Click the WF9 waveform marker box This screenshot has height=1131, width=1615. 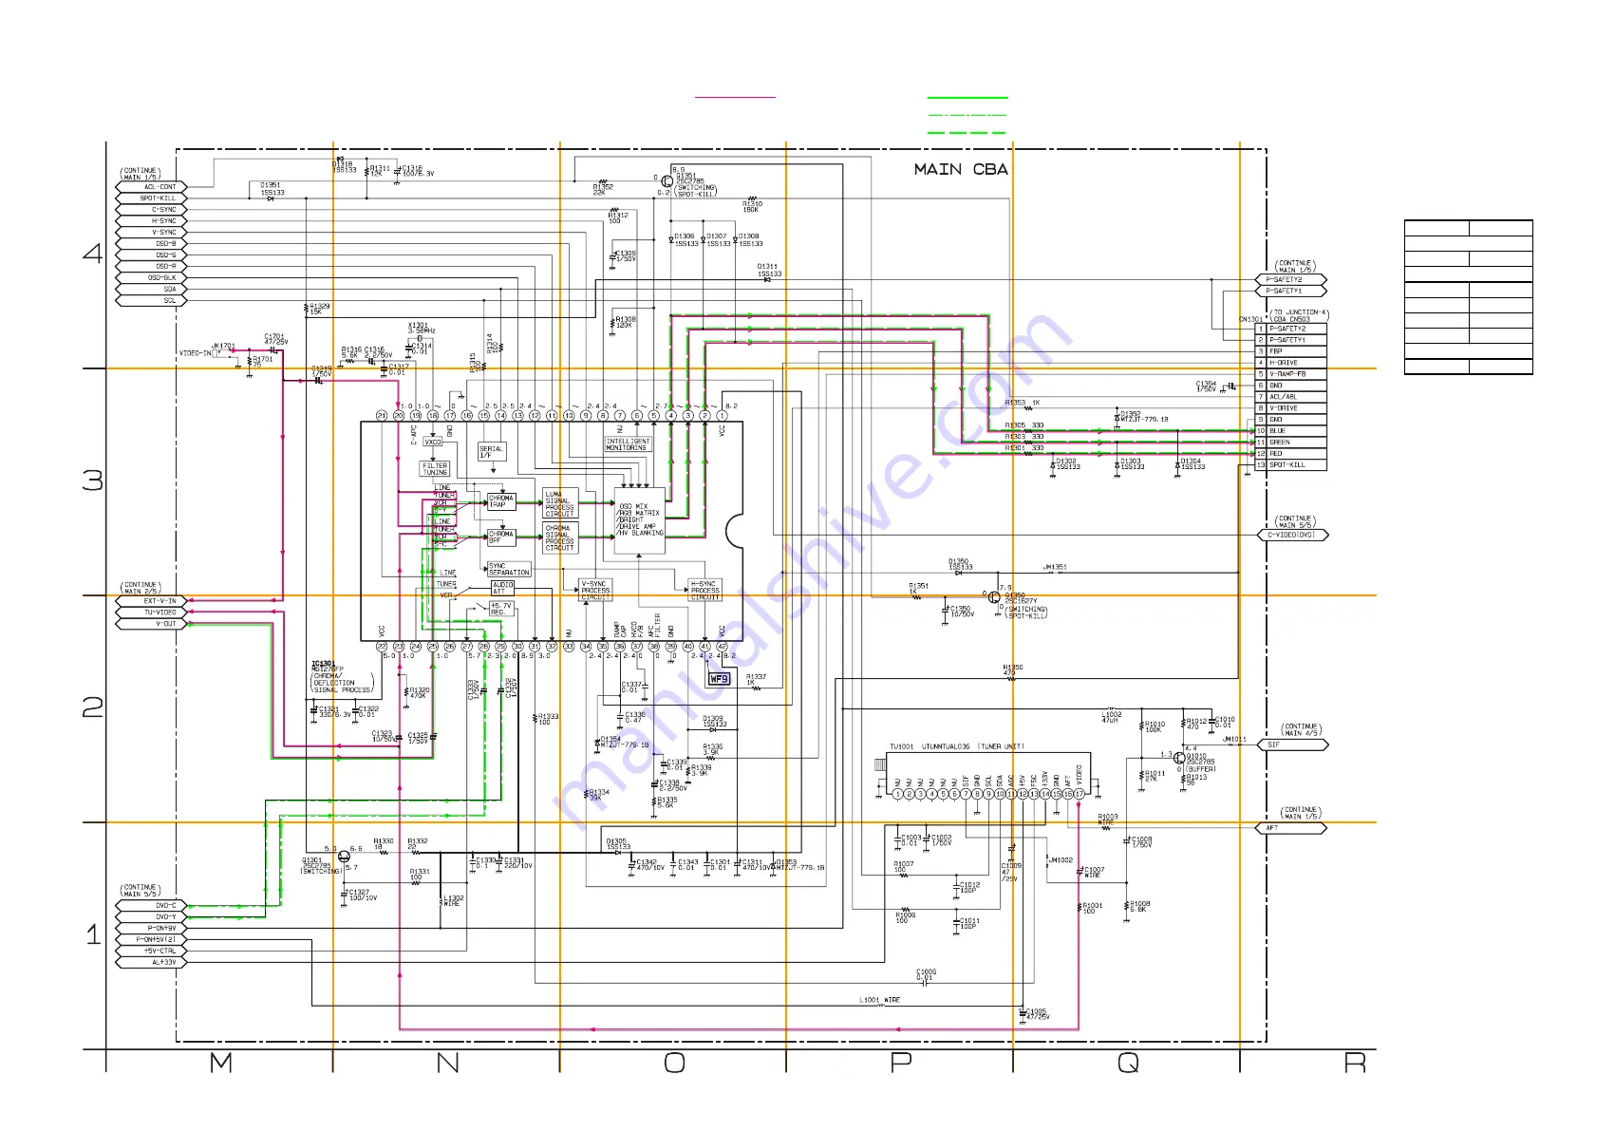(x=720, y=679)
